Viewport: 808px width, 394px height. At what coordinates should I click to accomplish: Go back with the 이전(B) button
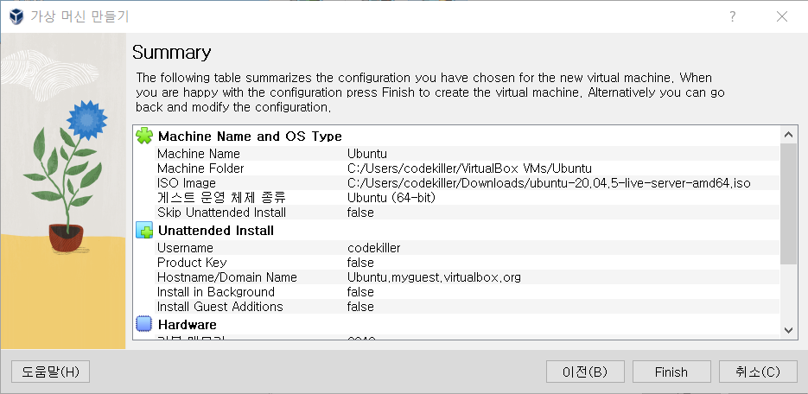(x=585, y=372)
